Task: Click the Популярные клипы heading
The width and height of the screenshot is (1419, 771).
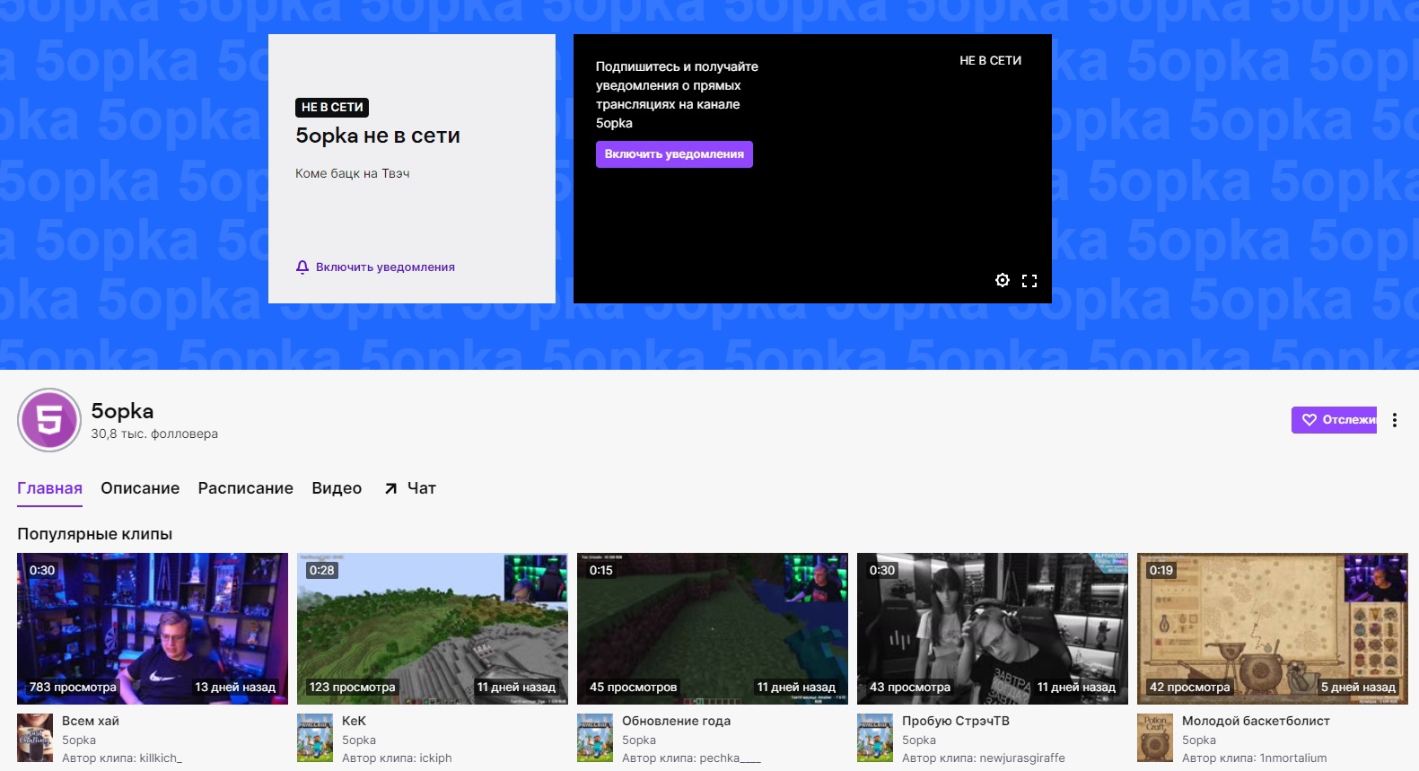Action: coord(94,534)
